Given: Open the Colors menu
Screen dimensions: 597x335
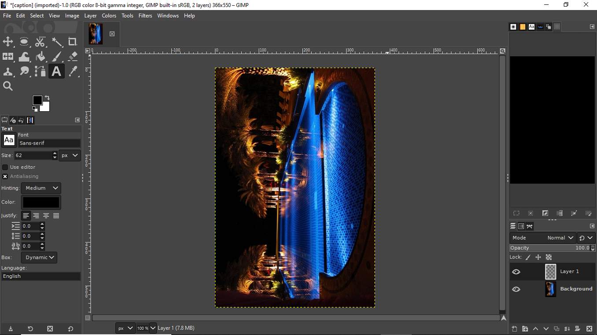Looking at the screenshot, I should (x=109, y=16).
